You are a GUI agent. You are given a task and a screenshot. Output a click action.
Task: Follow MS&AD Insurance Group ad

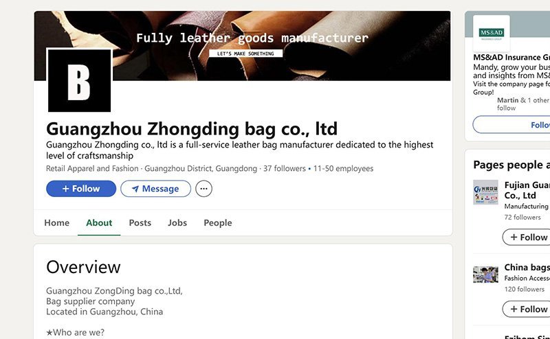pyautogui.click(x=511, y=125)
